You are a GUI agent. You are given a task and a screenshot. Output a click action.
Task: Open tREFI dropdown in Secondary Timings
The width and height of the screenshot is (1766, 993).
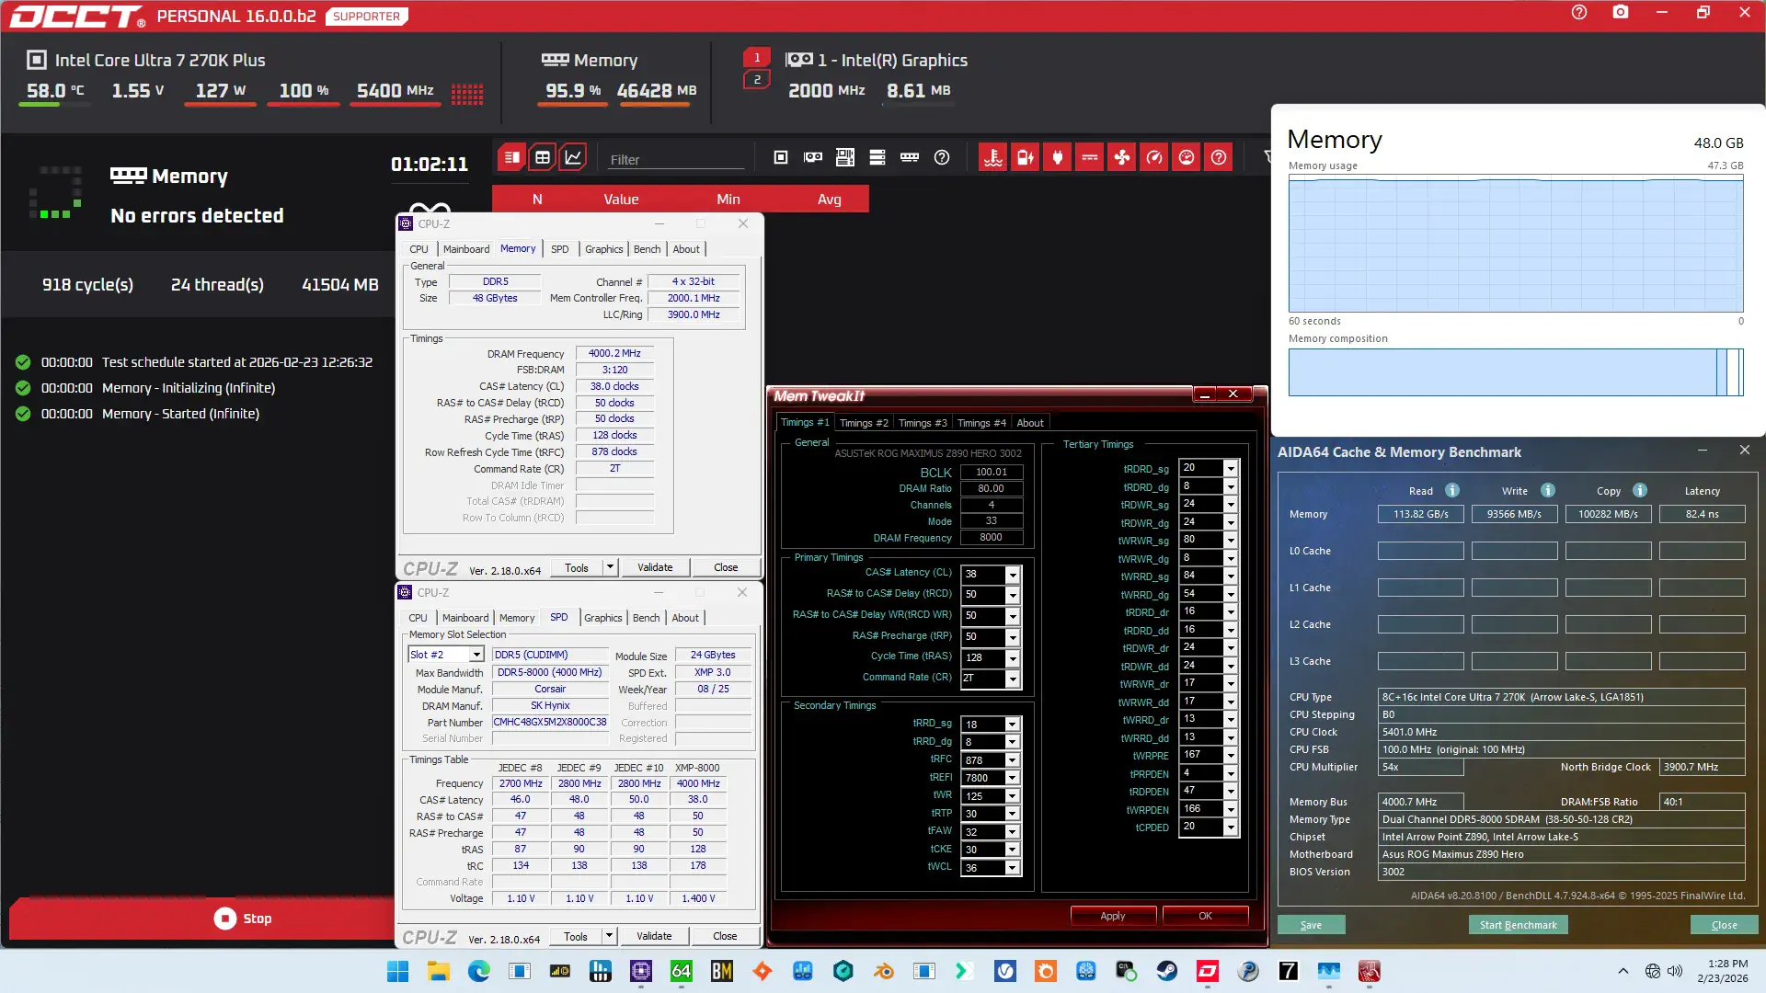1012,778
